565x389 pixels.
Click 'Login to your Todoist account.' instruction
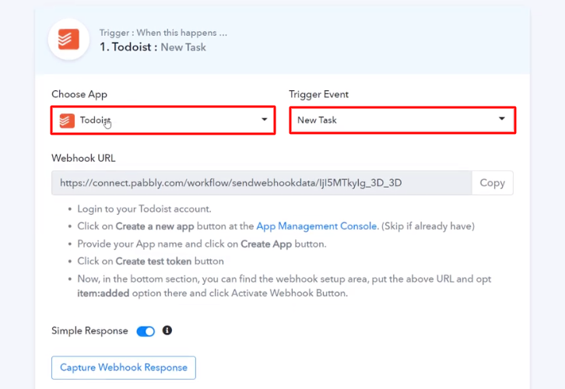pos(144,209)
